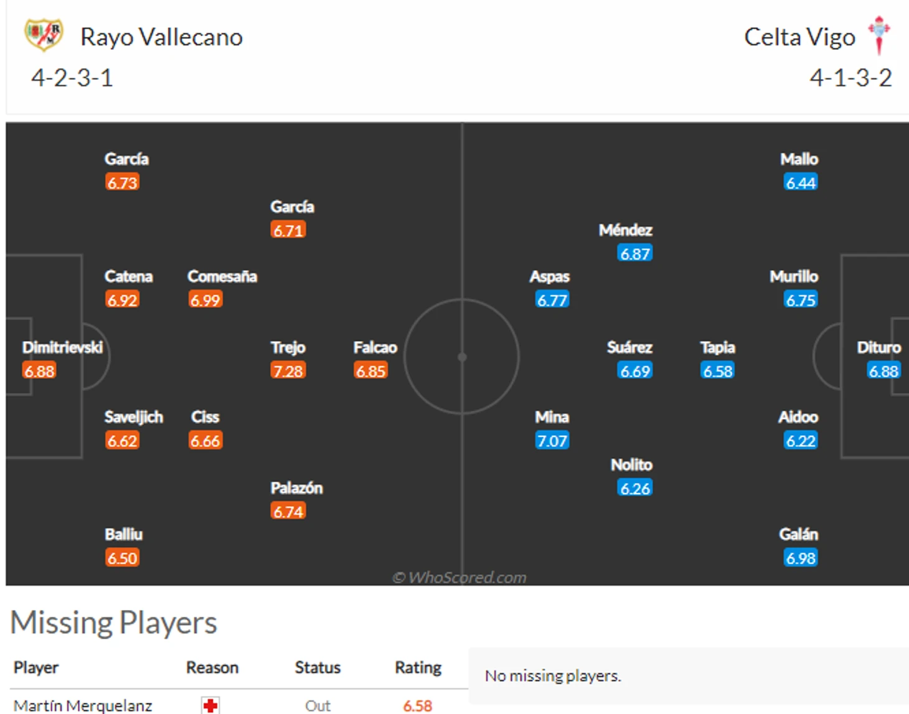Click player Aspas on the pitch

(x=549, y=276)
